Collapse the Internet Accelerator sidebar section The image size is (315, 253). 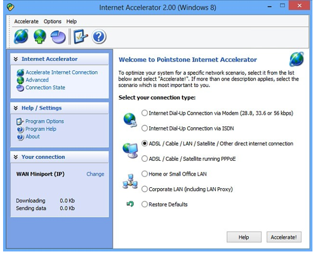[x=16, y=60]
